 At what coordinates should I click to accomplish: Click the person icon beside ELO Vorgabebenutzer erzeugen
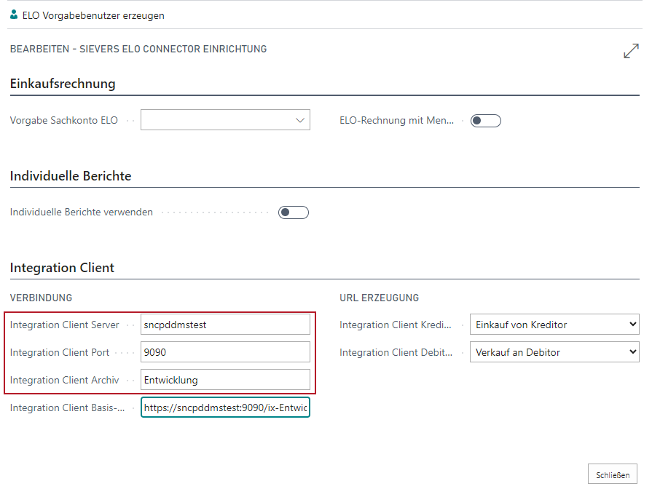15,15
